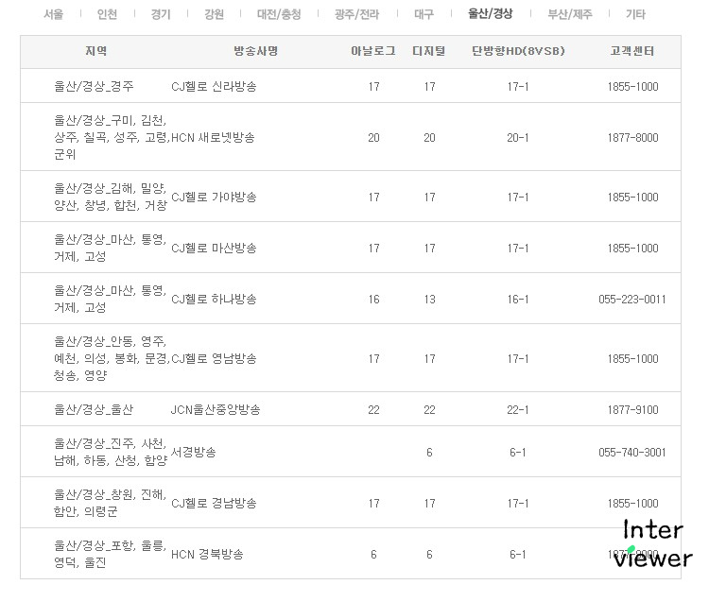The width and height of the screenshot is (709, 602).
Task: Click the 1877-8000 number in 새로넷방송 row
Action: point(632,137)
